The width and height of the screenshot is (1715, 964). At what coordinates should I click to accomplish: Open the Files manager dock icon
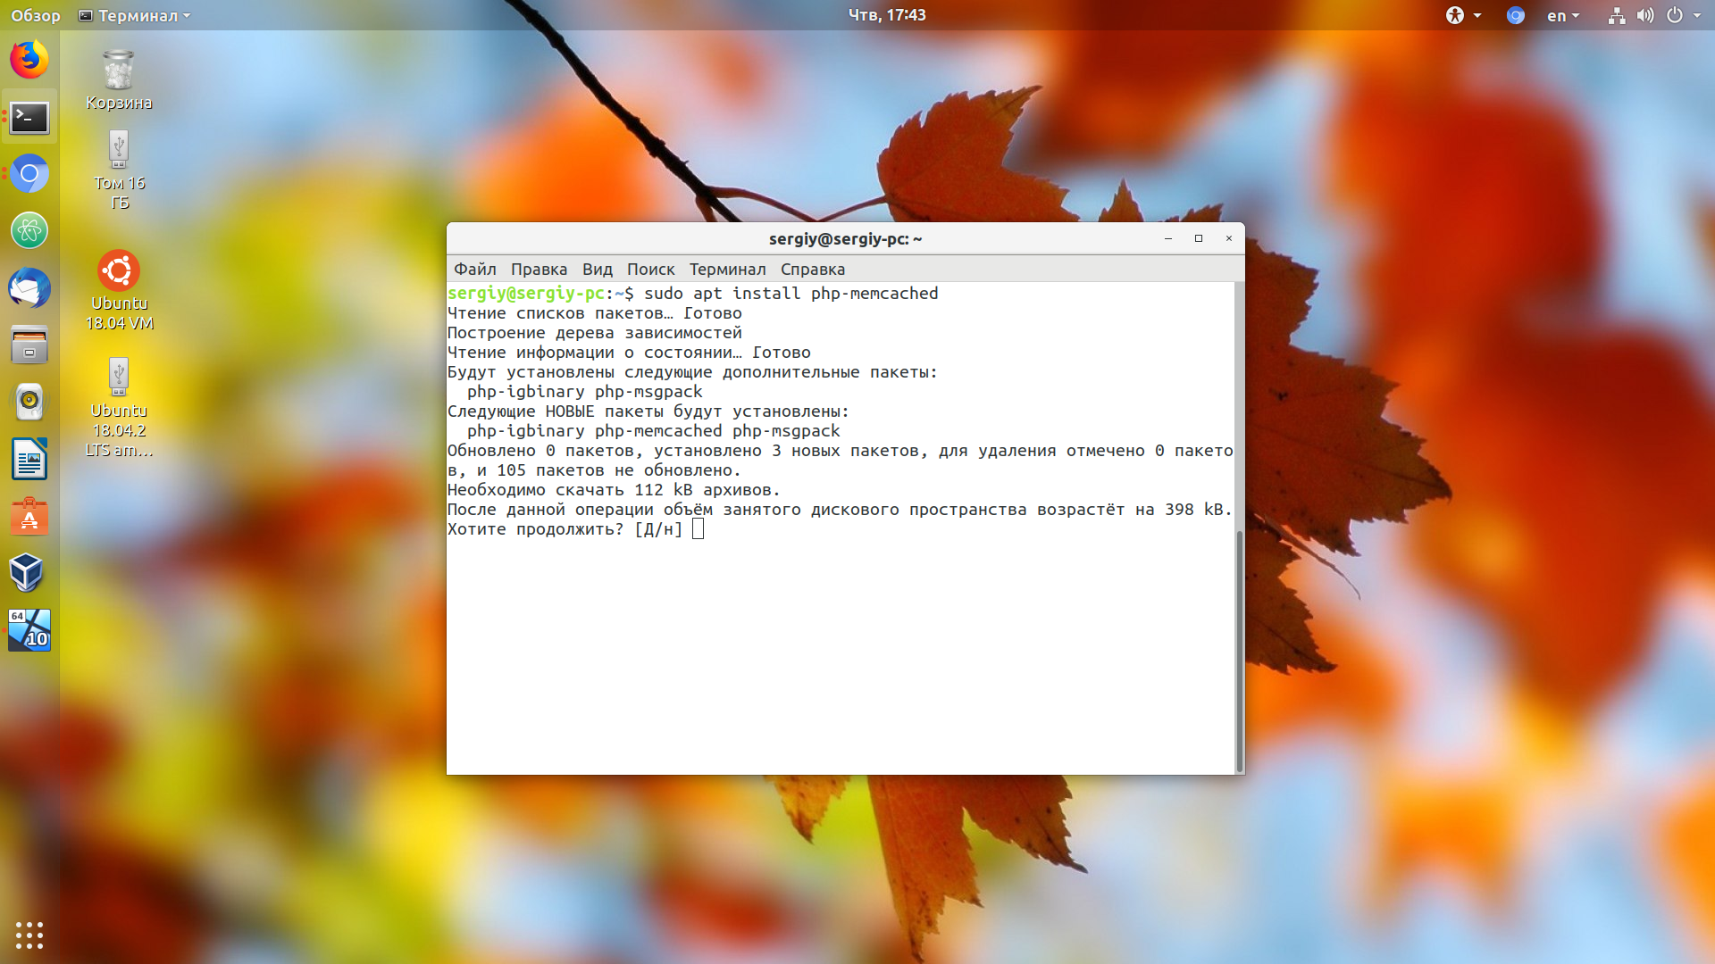[x=29, y=345]
